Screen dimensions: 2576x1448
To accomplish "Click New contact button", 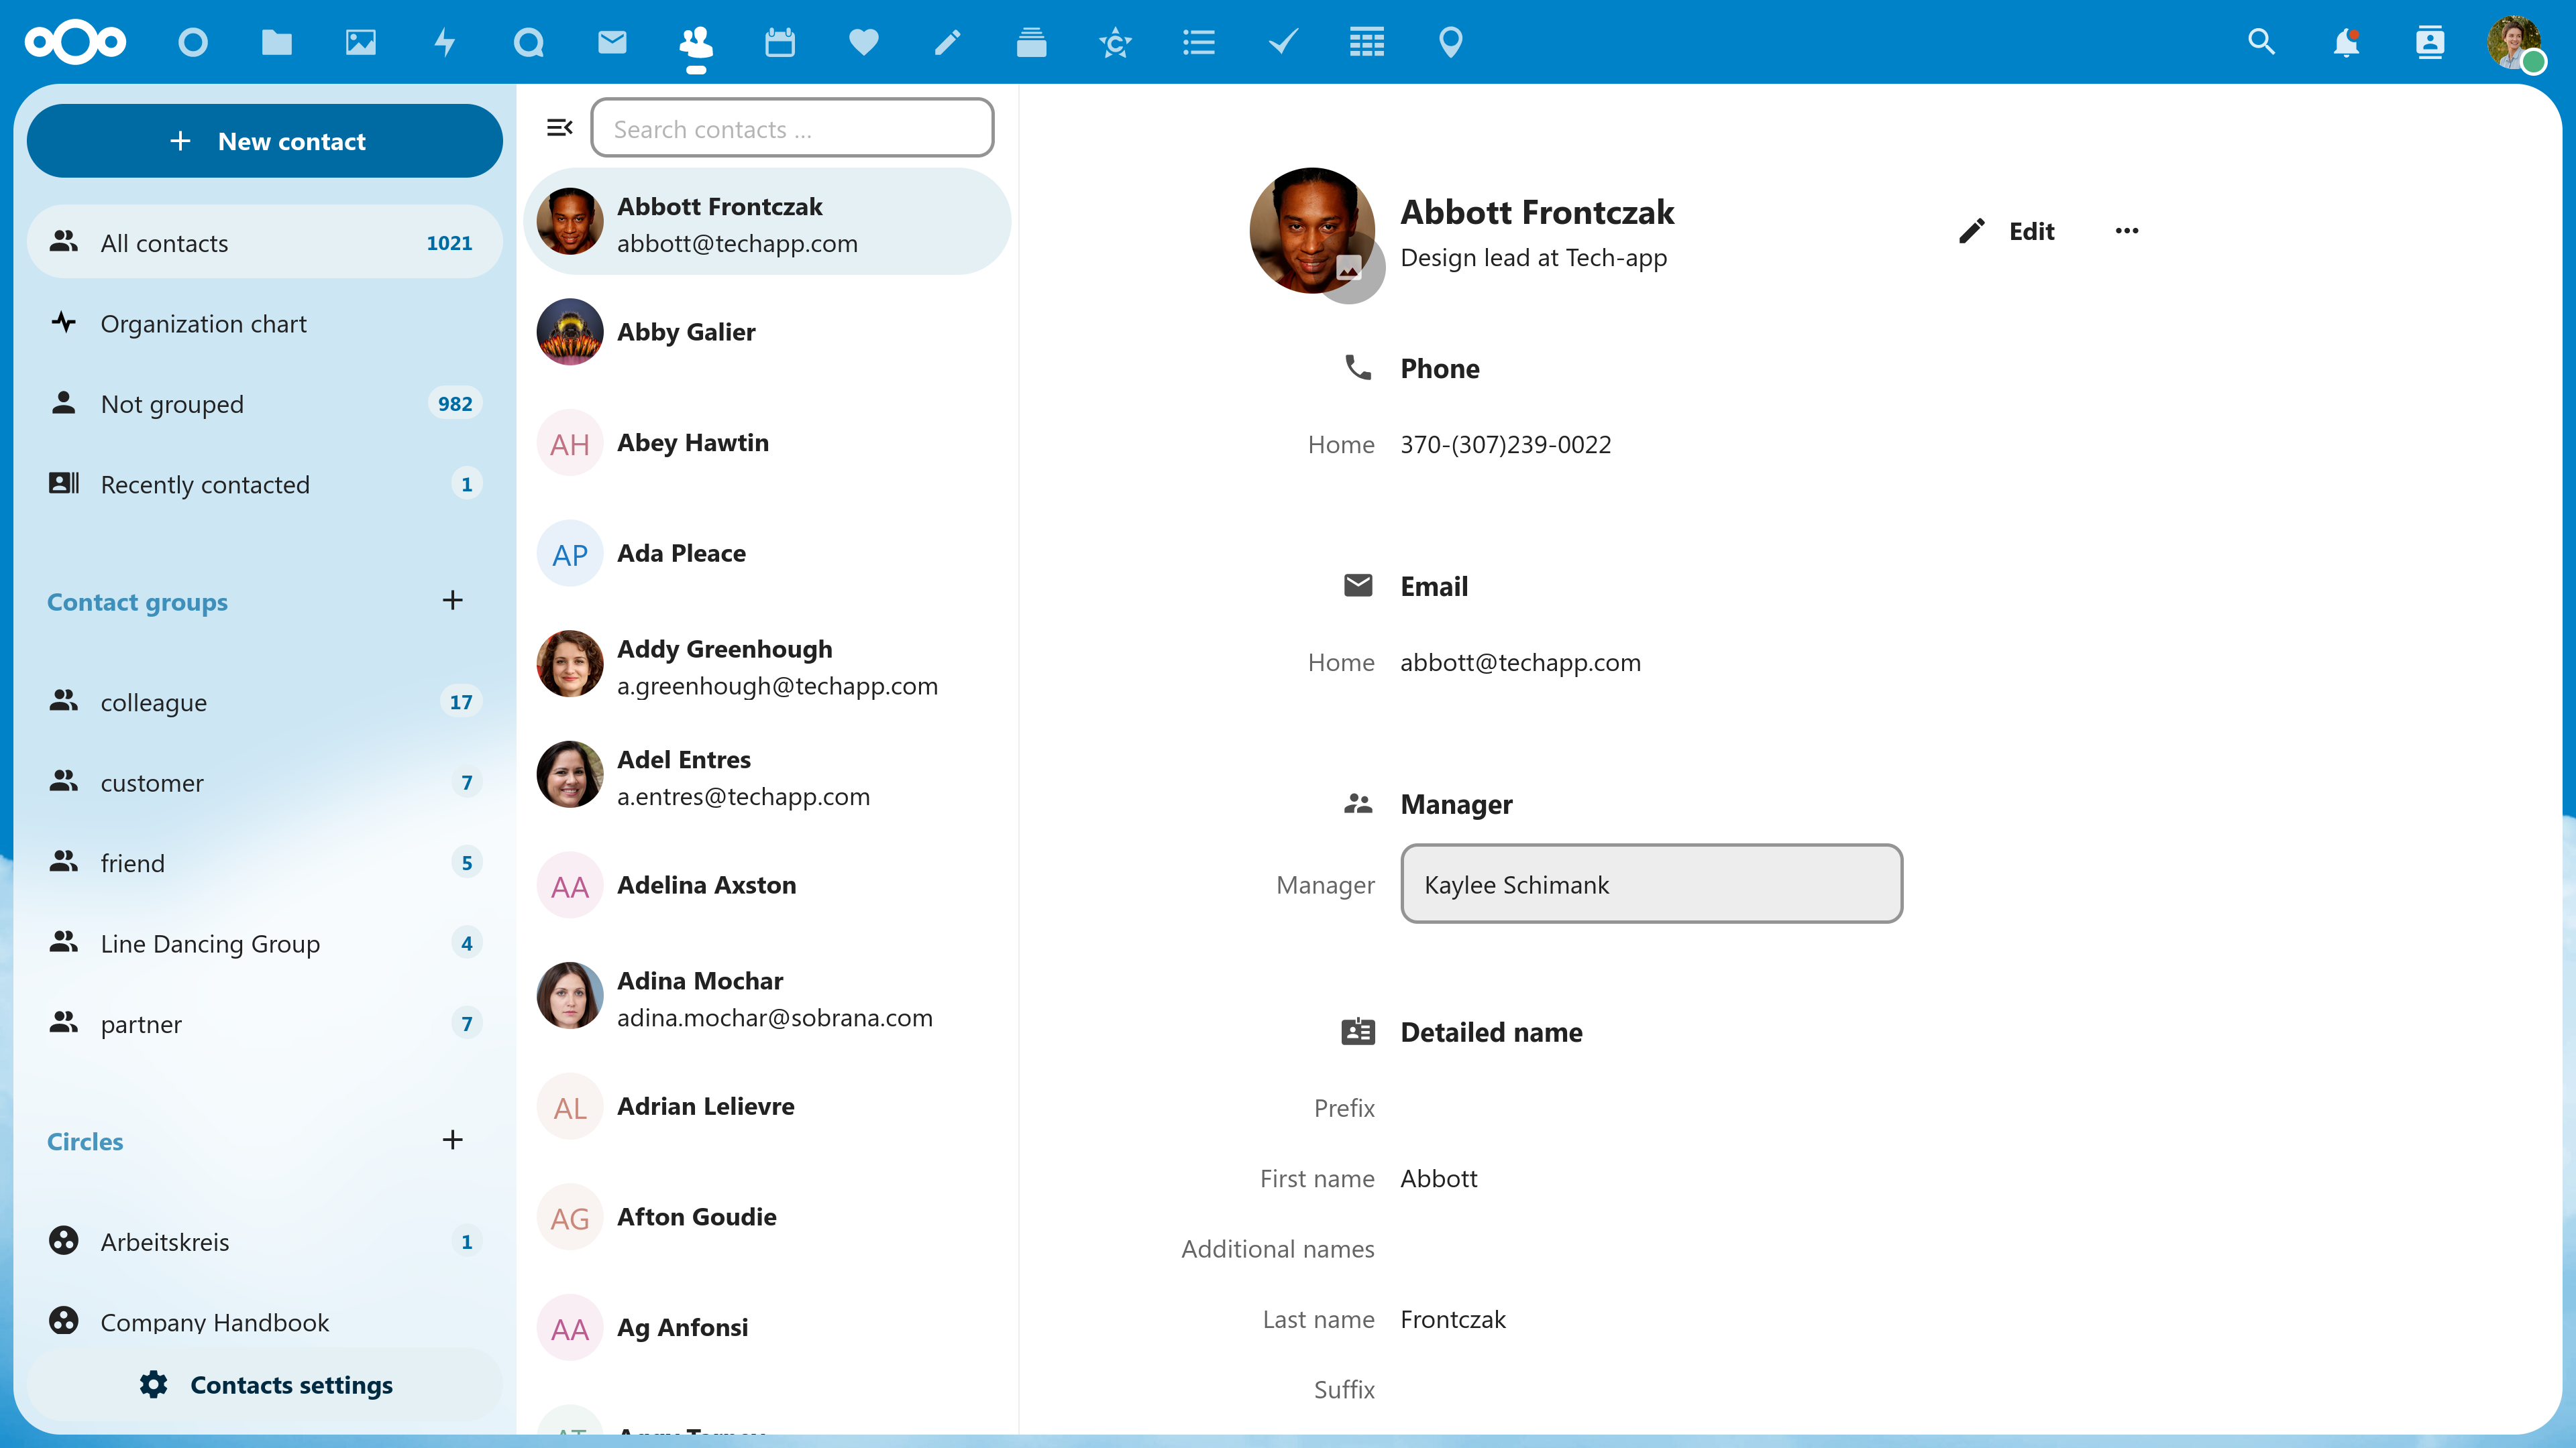I will point(265,141).
